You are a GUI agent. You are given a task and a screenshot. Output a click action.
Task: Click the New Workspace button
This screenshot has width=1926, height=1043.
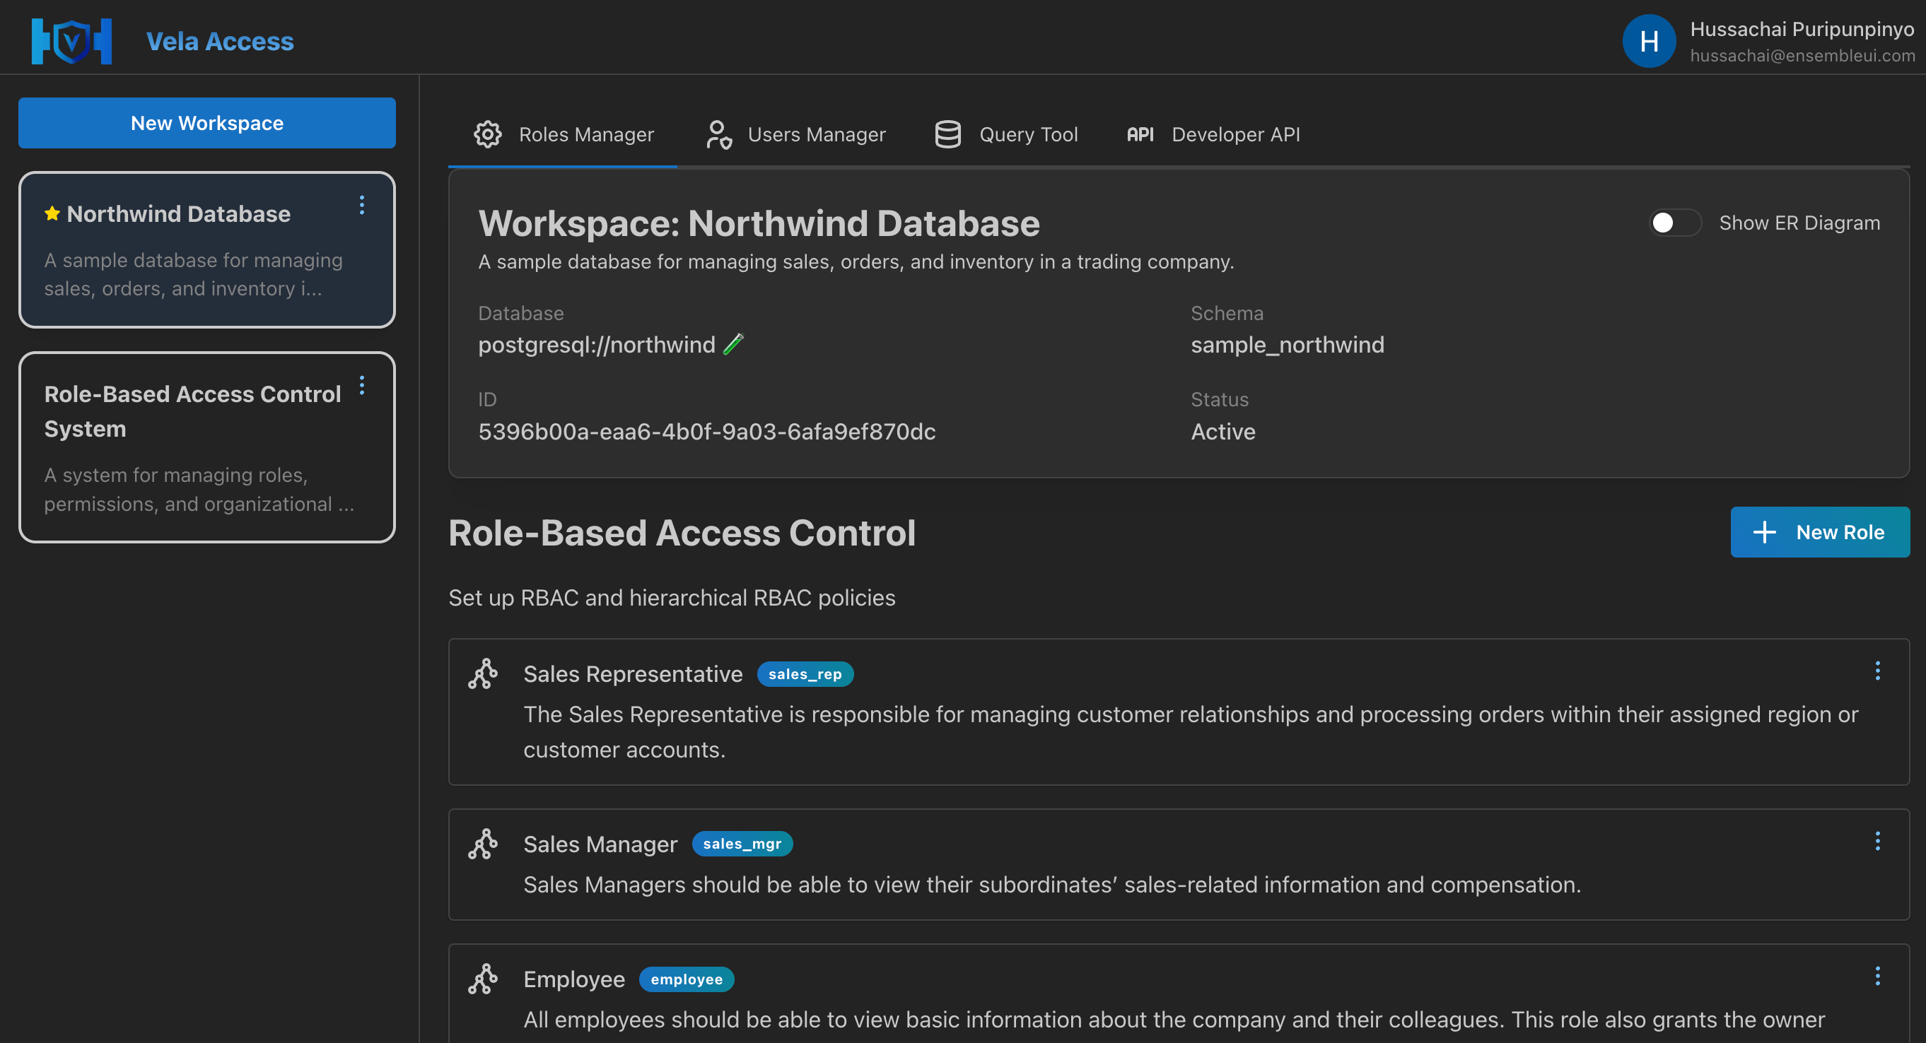[206, 122]
